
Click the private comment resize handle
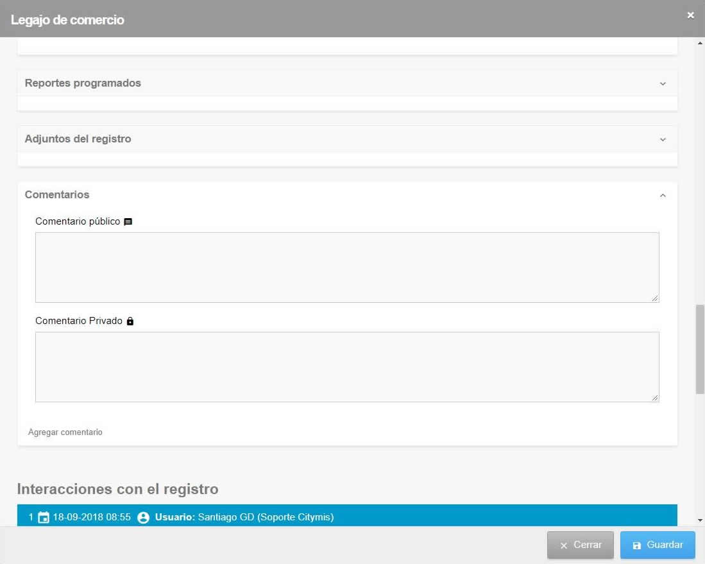point(654,398)
